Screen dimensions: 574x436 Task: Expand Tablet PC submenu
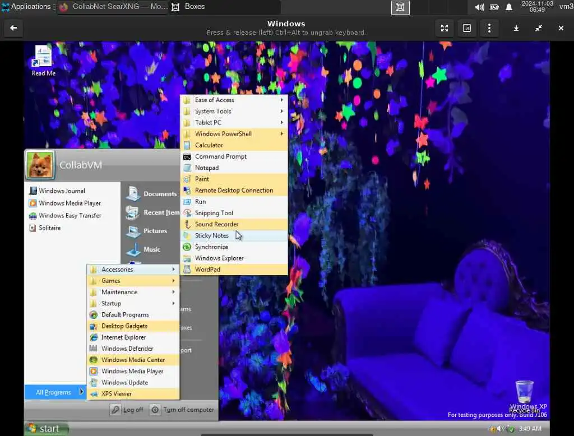click(x=234, y=123)
